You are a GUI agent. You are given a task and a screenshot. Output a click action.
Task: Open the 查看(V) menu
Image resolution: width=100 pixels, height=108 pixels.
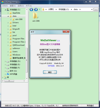(13, 6)
